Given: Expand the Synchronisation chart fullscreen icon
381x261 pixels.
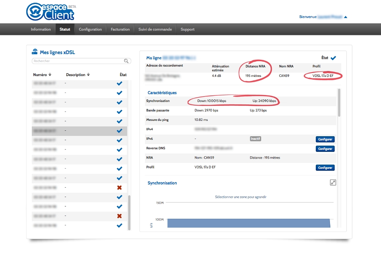Looking at the screenshot, I should coord(333,182).
